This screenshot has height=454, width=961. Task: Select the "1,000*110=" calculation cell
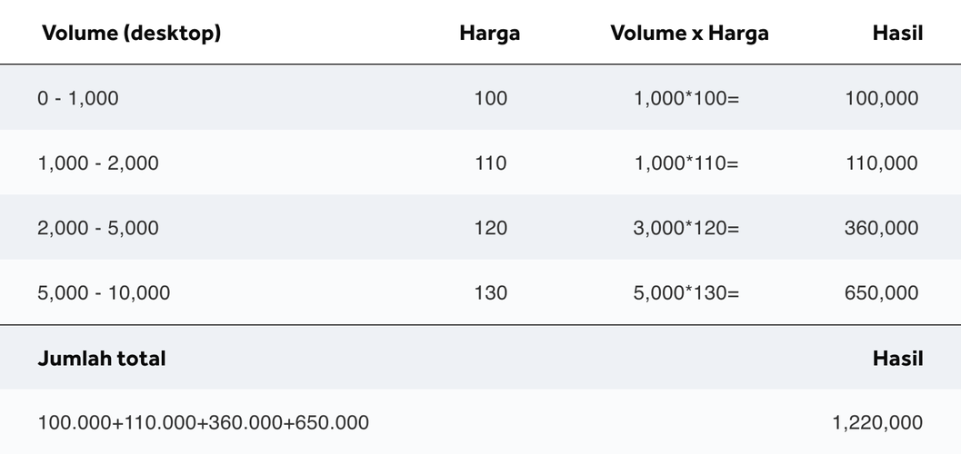686,163
